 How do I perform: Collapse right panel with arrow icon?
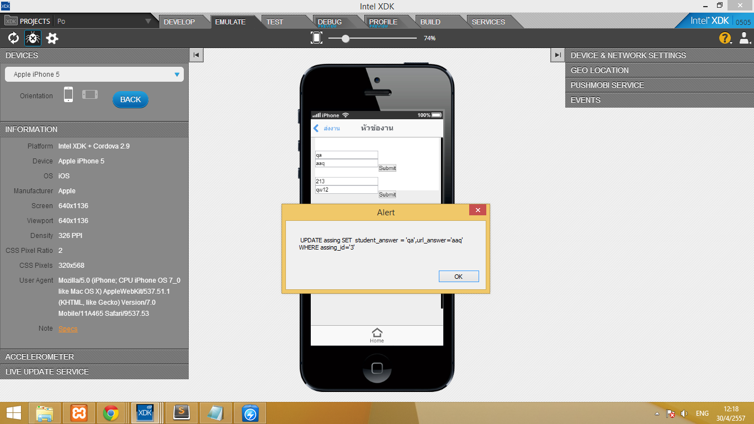coord(557,55)
